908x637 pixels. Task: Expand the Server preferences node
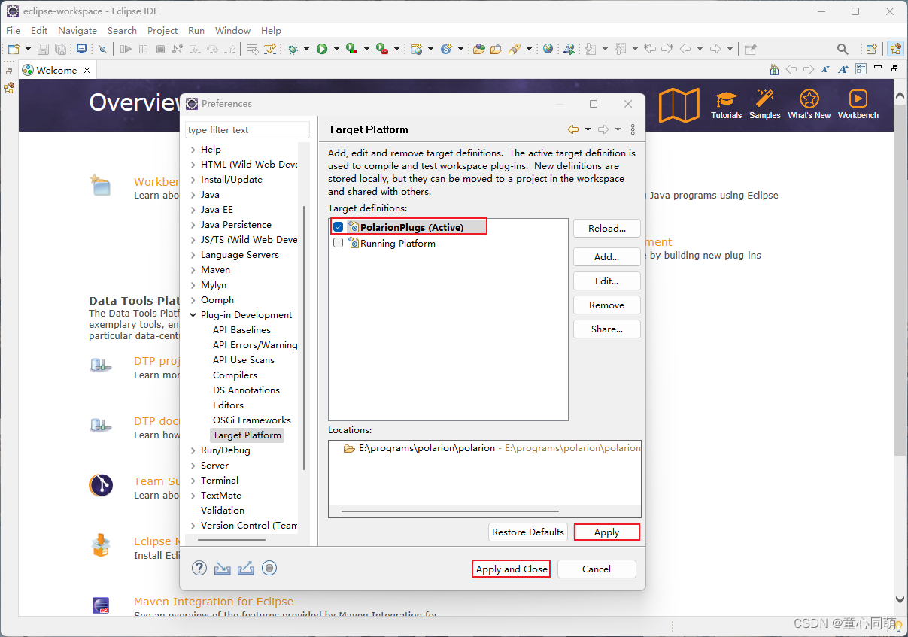coord(193,466)
